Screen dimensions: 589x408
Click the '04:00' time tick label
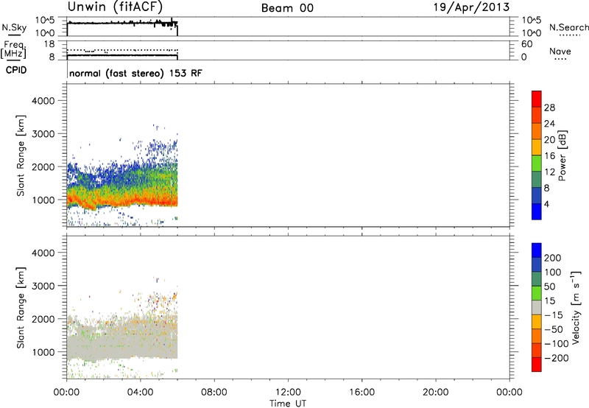pos(140,393)
